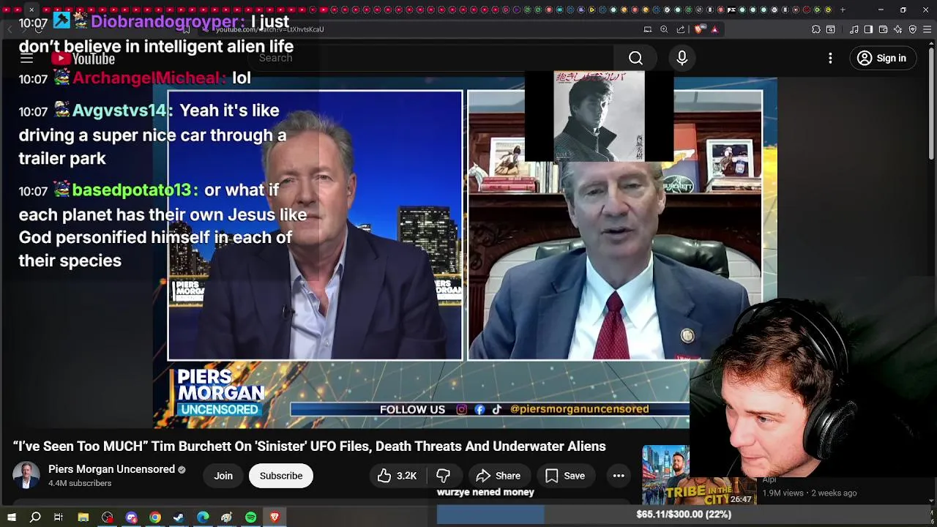Open the Brave Playlist music note icon
This screenshot has height=527, width=937.
[x=854, y=29]
